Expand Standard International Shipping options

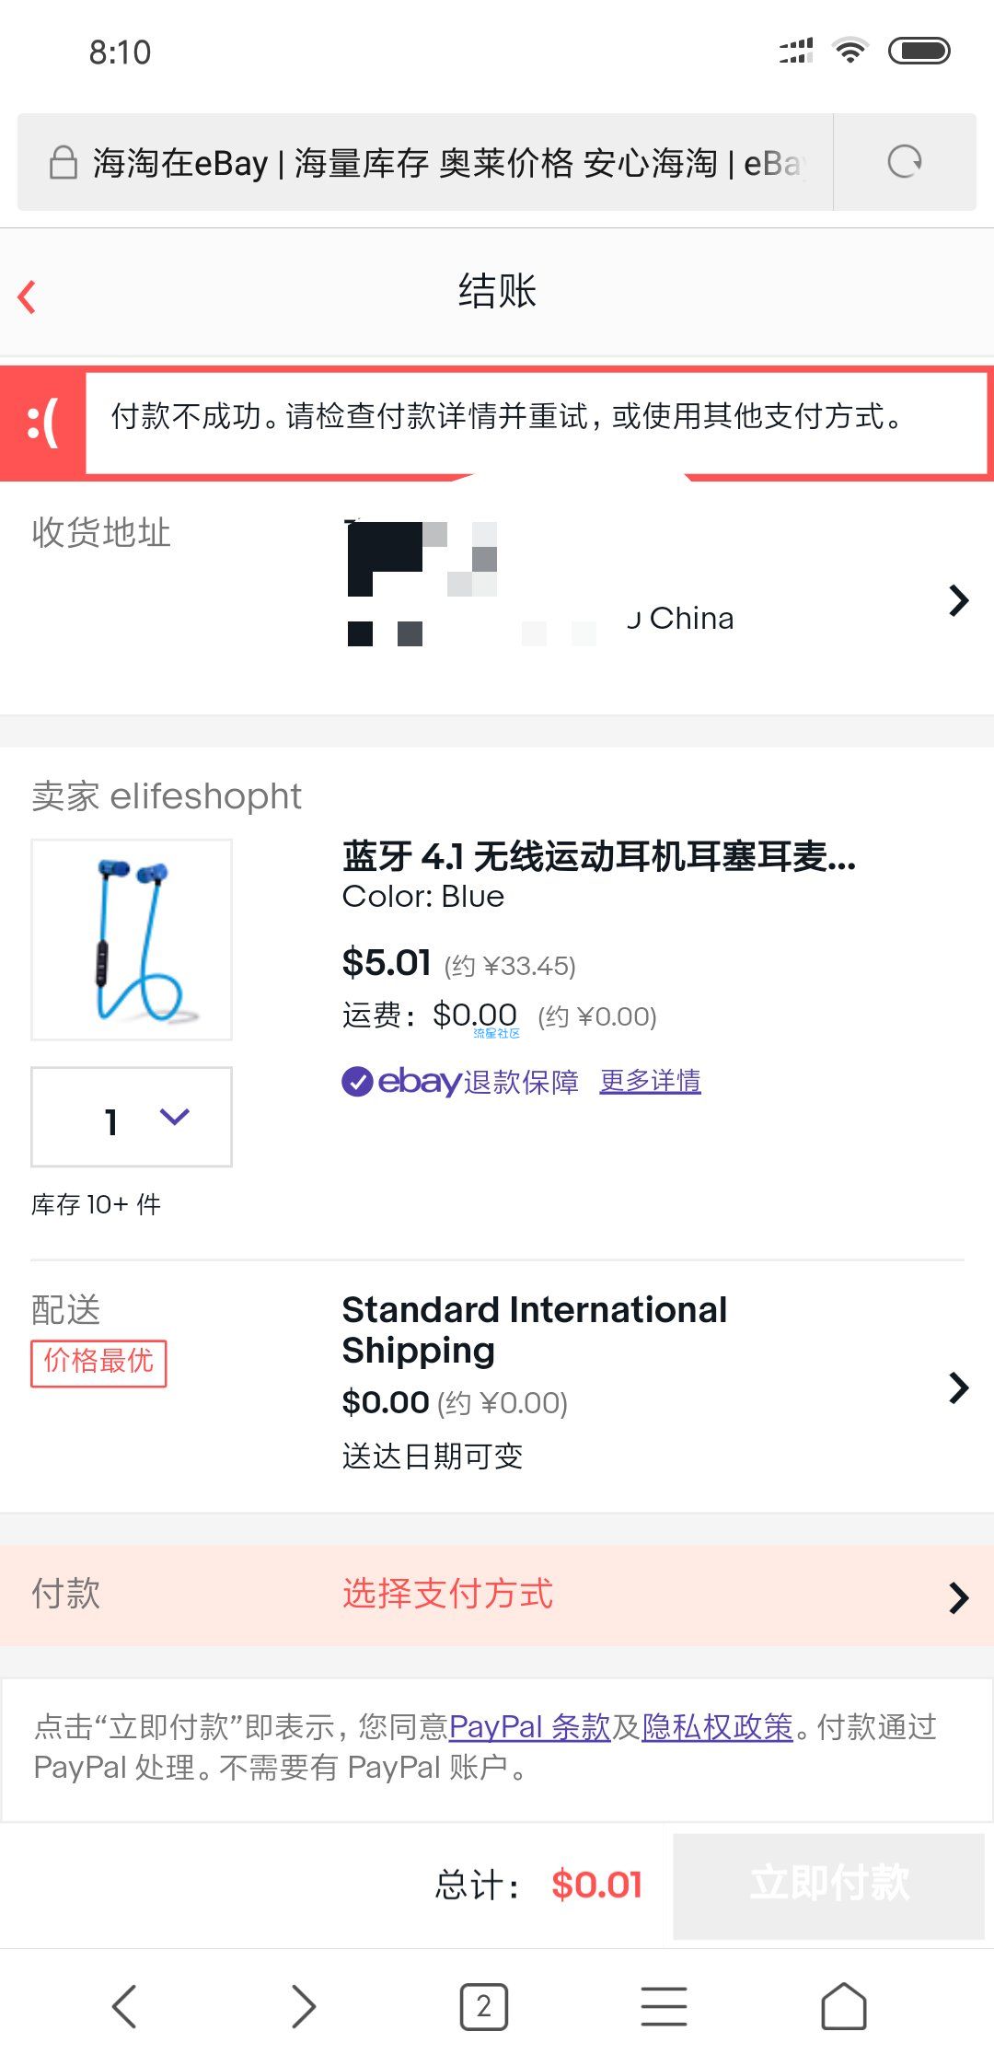click(958, 1387)
